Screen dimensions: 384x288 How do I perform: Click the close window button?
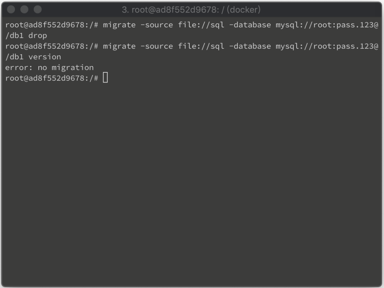(11, 9)
